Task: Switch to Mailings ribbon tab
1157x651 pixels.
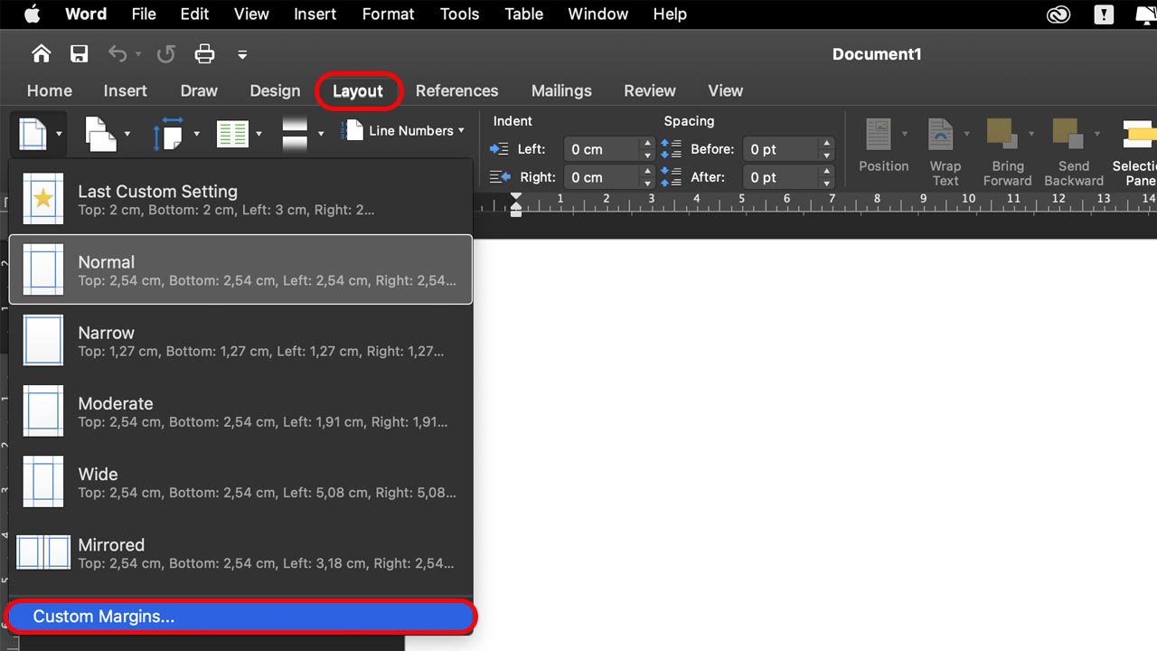Action: click(561, 90)
